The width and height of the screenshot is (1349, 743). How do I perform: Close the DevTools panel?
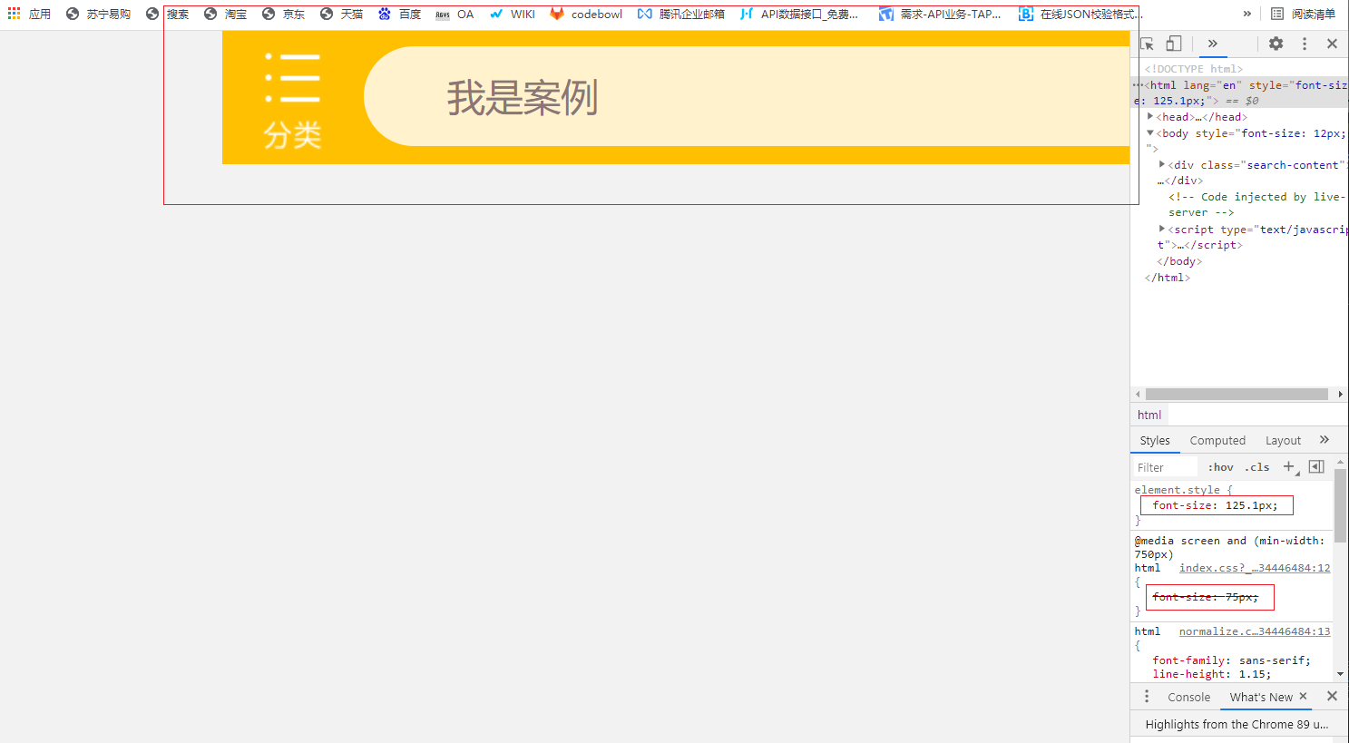[1332, 44]
